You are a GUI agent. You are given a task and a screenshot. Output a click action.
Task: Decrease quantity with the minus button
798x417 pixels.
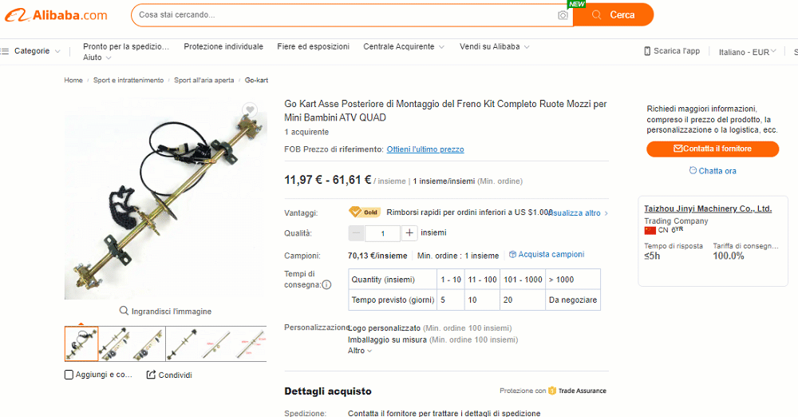point(356,233)
